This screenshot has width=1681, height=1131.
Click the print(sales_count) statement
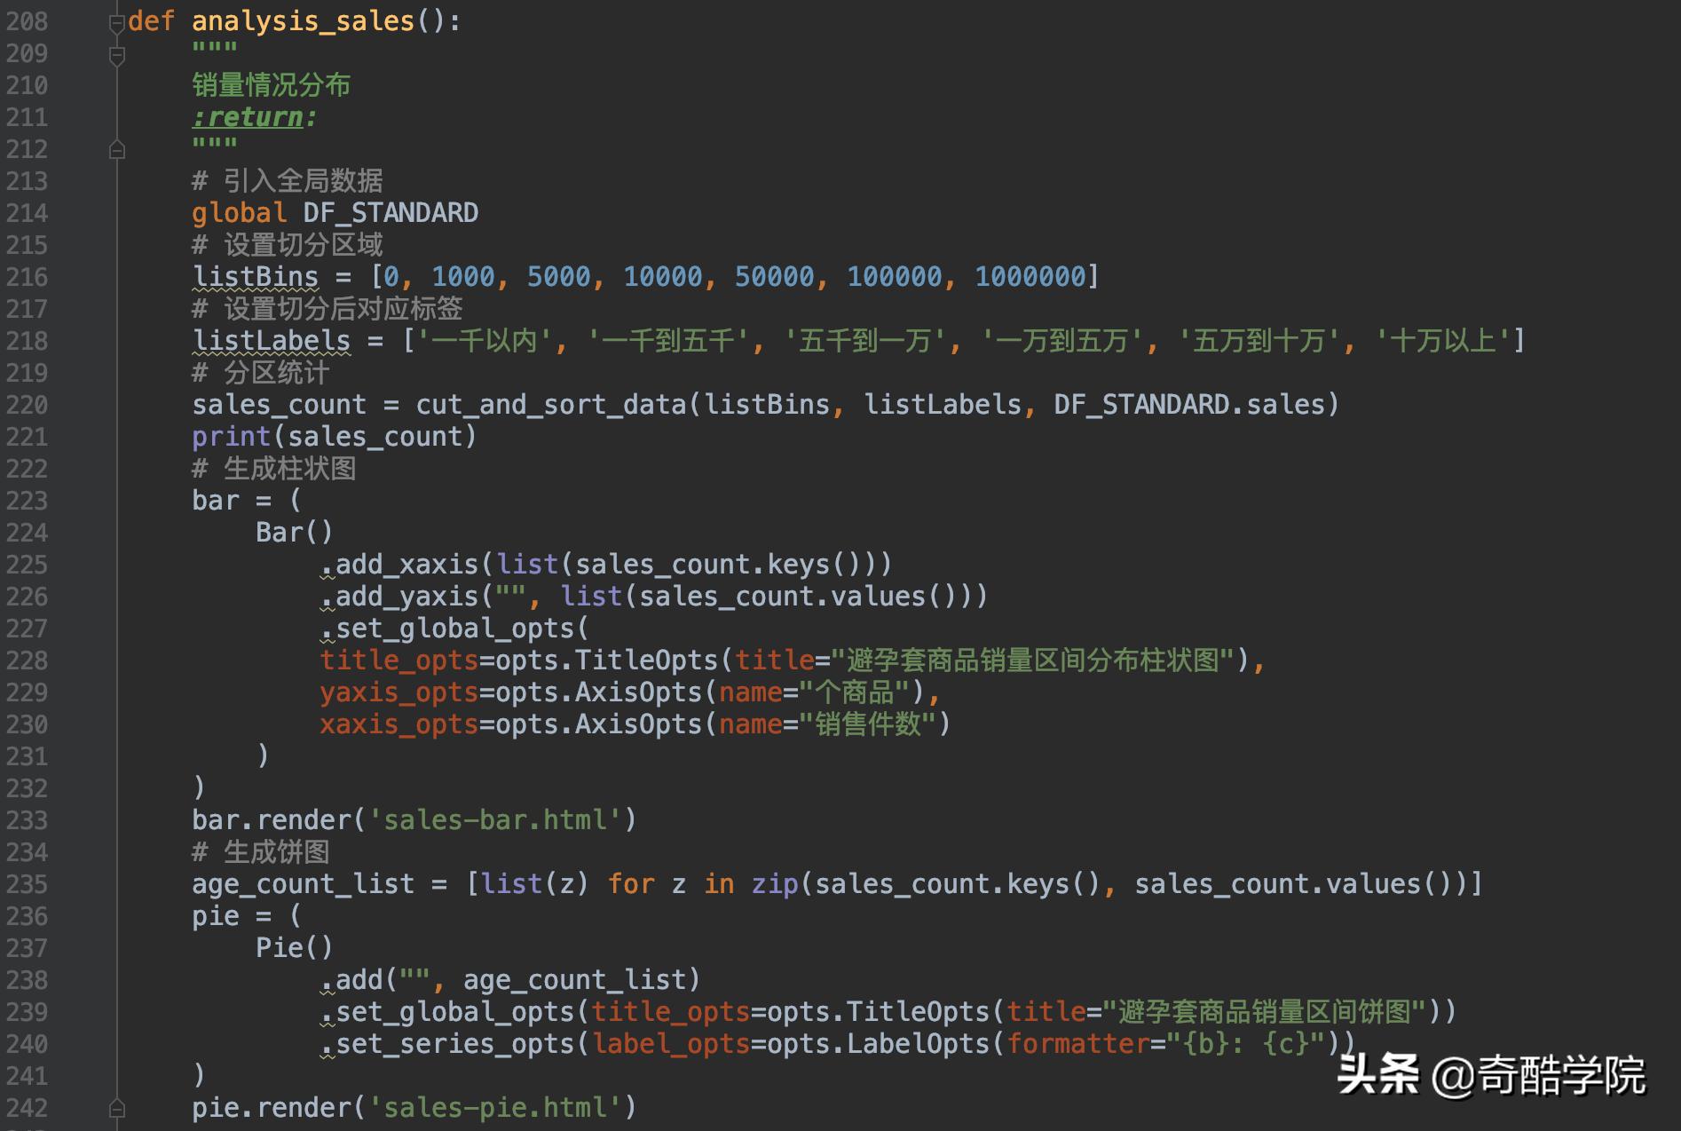point(335,437)
